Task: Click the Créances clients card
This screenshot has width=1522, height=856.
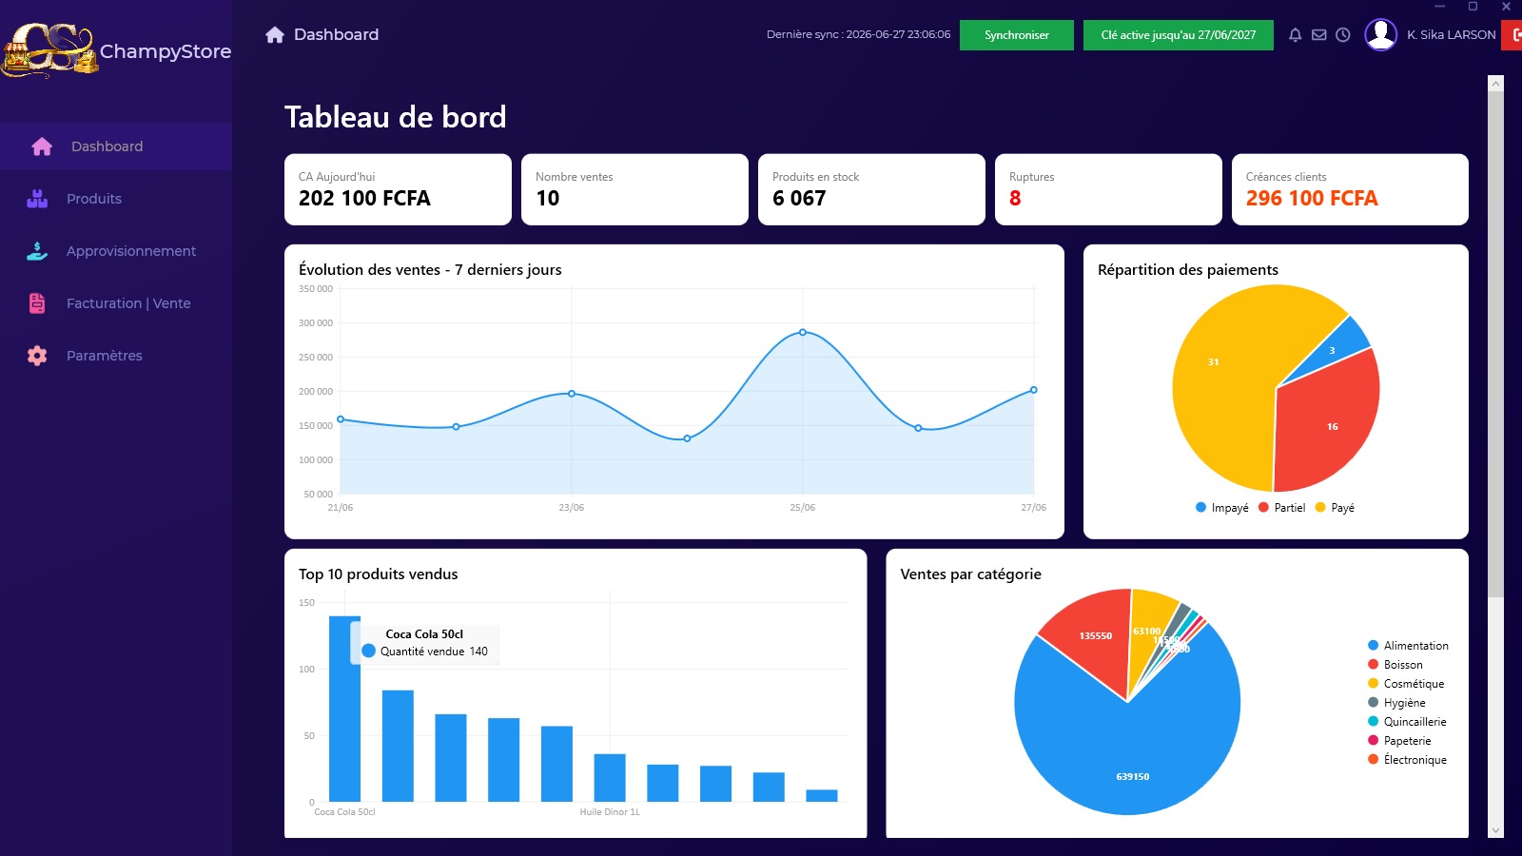Action: [x=1350, y=189]
